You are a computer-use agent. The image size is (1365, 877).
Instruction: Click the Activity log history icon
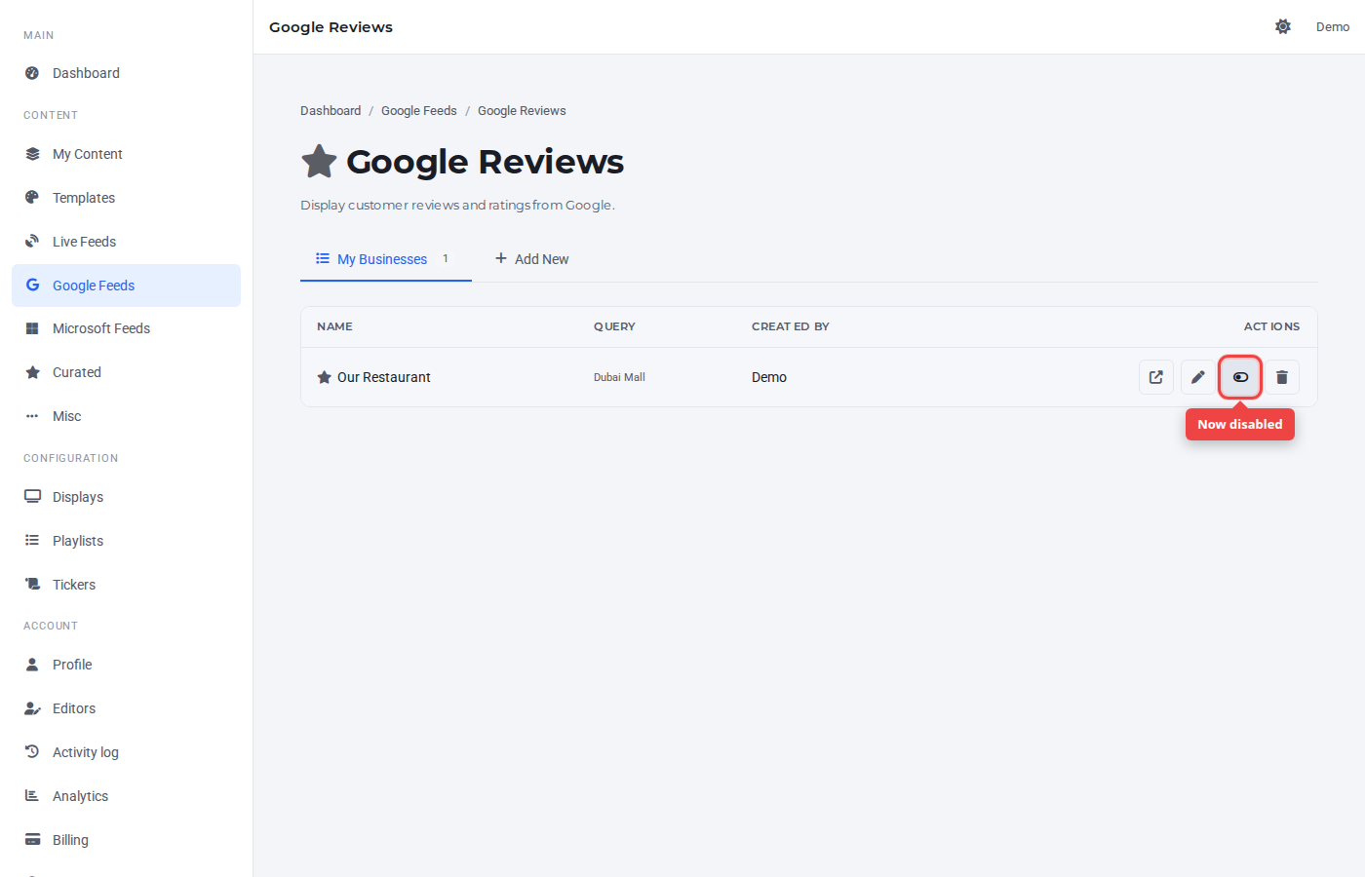(x=32, y=752)
